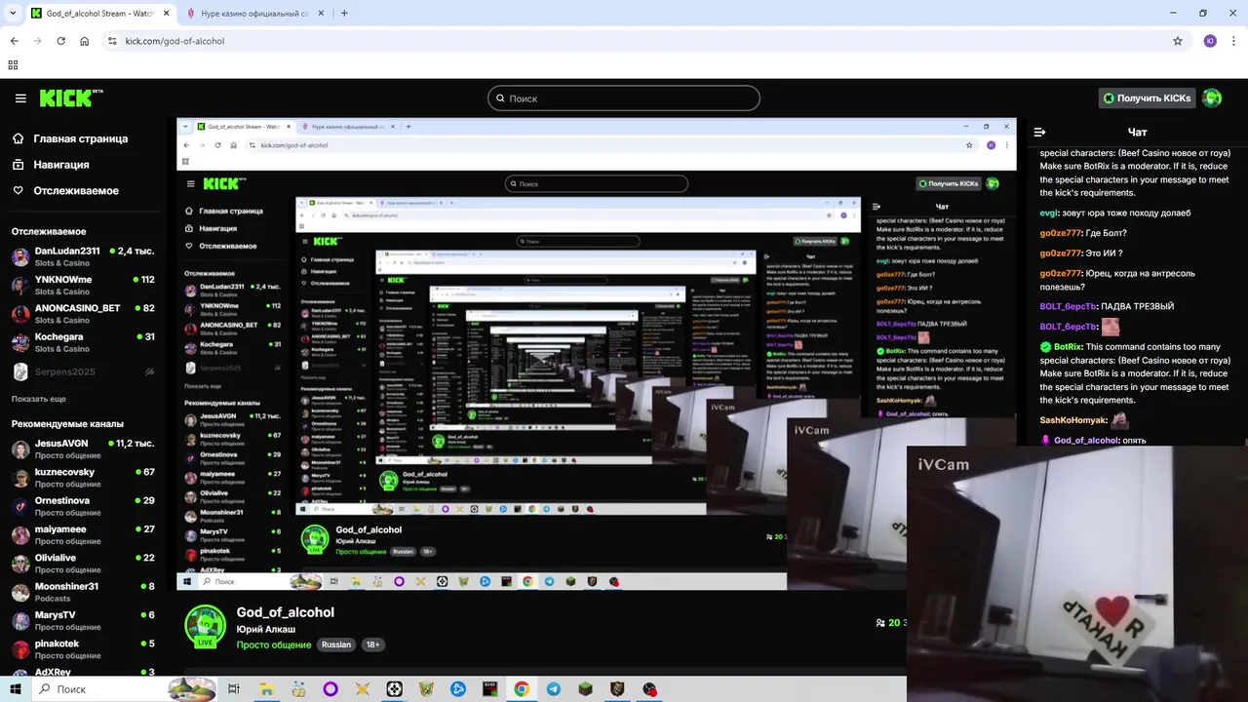Click the God_of_alcohol channel title below video
This screenshot has height=702, width=1248.
pyautogui.click(x=285, y=612)
